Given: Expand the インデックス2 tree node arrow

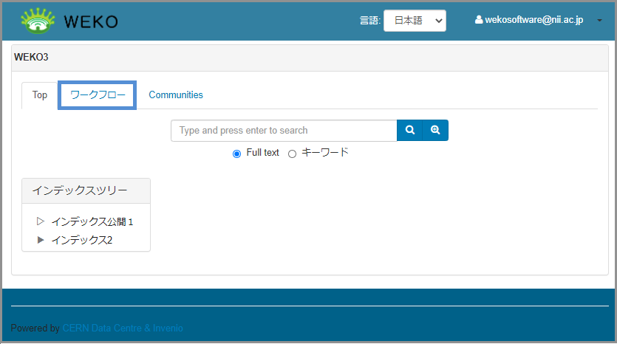Looking at the screenshot, I should [41, 239].
